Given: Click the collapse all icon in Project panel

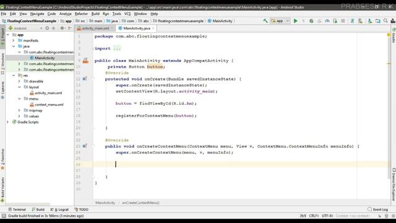Looking at the screenshot, I should click(x=54, y=28).
